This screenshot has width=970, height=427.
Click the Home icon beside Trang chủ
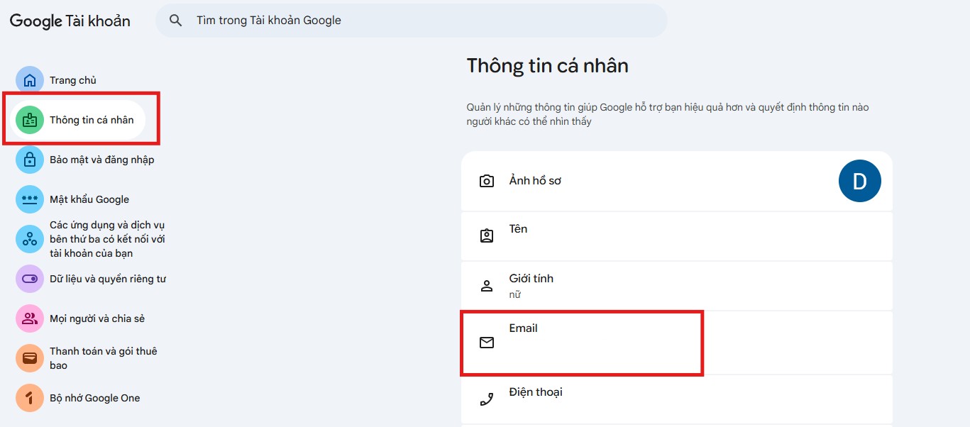(30, 80)
